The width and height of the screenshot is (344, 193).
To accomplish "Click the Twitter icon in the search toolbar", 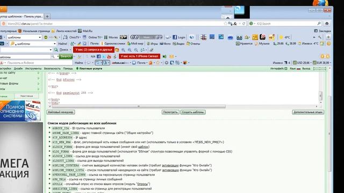I will 104,56.
